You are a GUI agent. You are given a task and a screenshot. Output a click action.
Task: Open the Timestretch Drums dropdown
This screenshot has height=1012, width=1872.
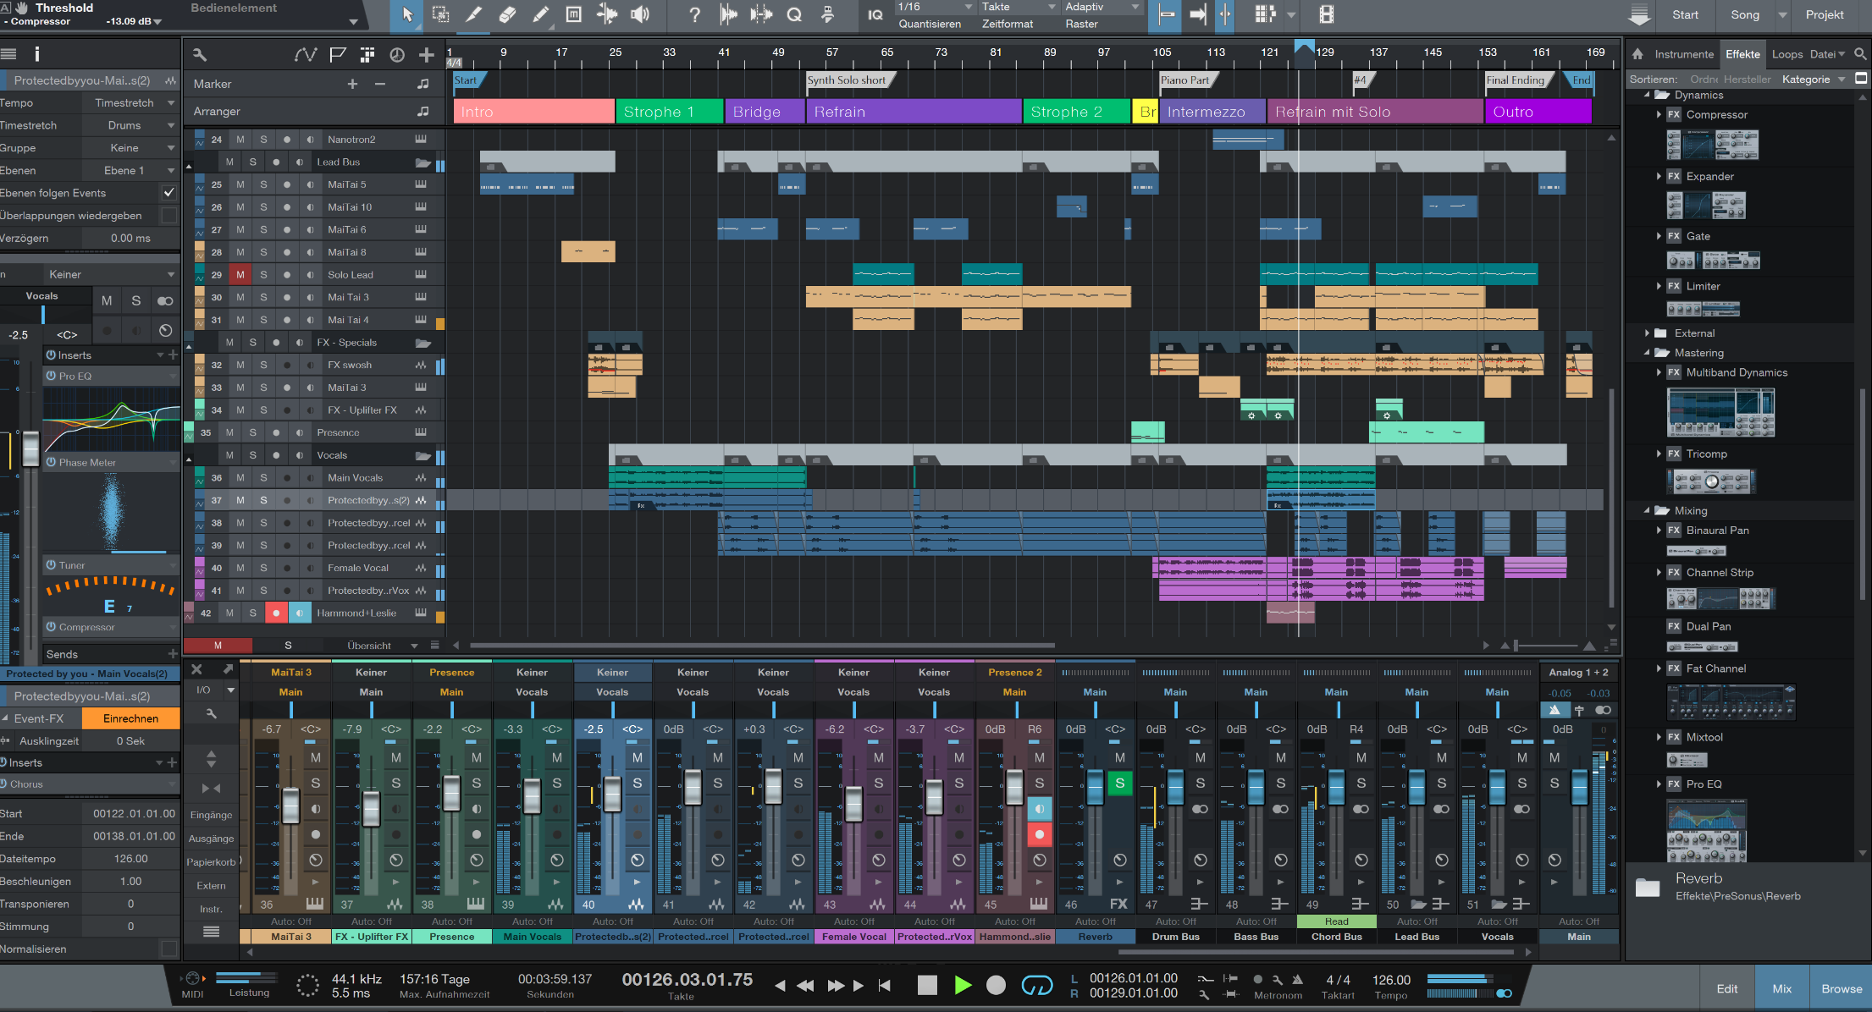coord(130,125)
